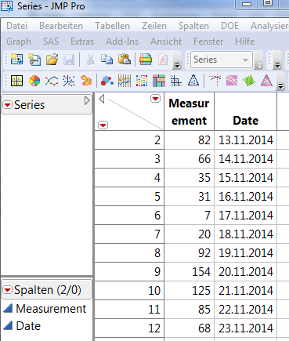
Task: Click the date cell 23.11.2014
Action: (x=245, y=328)
